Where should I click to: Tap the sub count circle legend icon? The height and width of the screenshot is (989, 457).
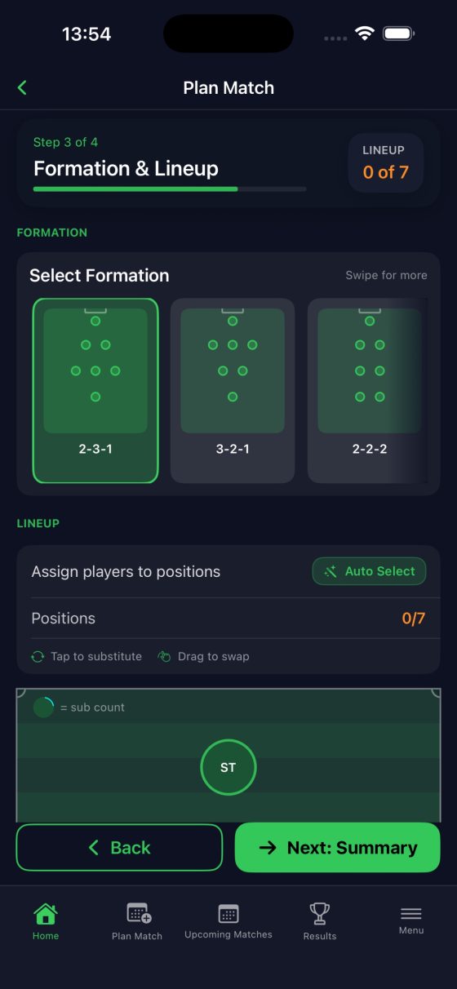(43, 707)
